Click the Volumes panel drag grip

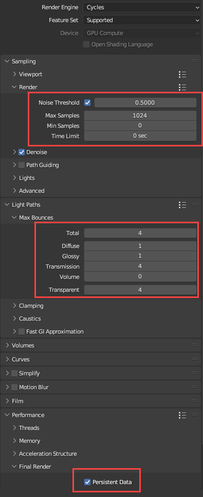point(195,345)
